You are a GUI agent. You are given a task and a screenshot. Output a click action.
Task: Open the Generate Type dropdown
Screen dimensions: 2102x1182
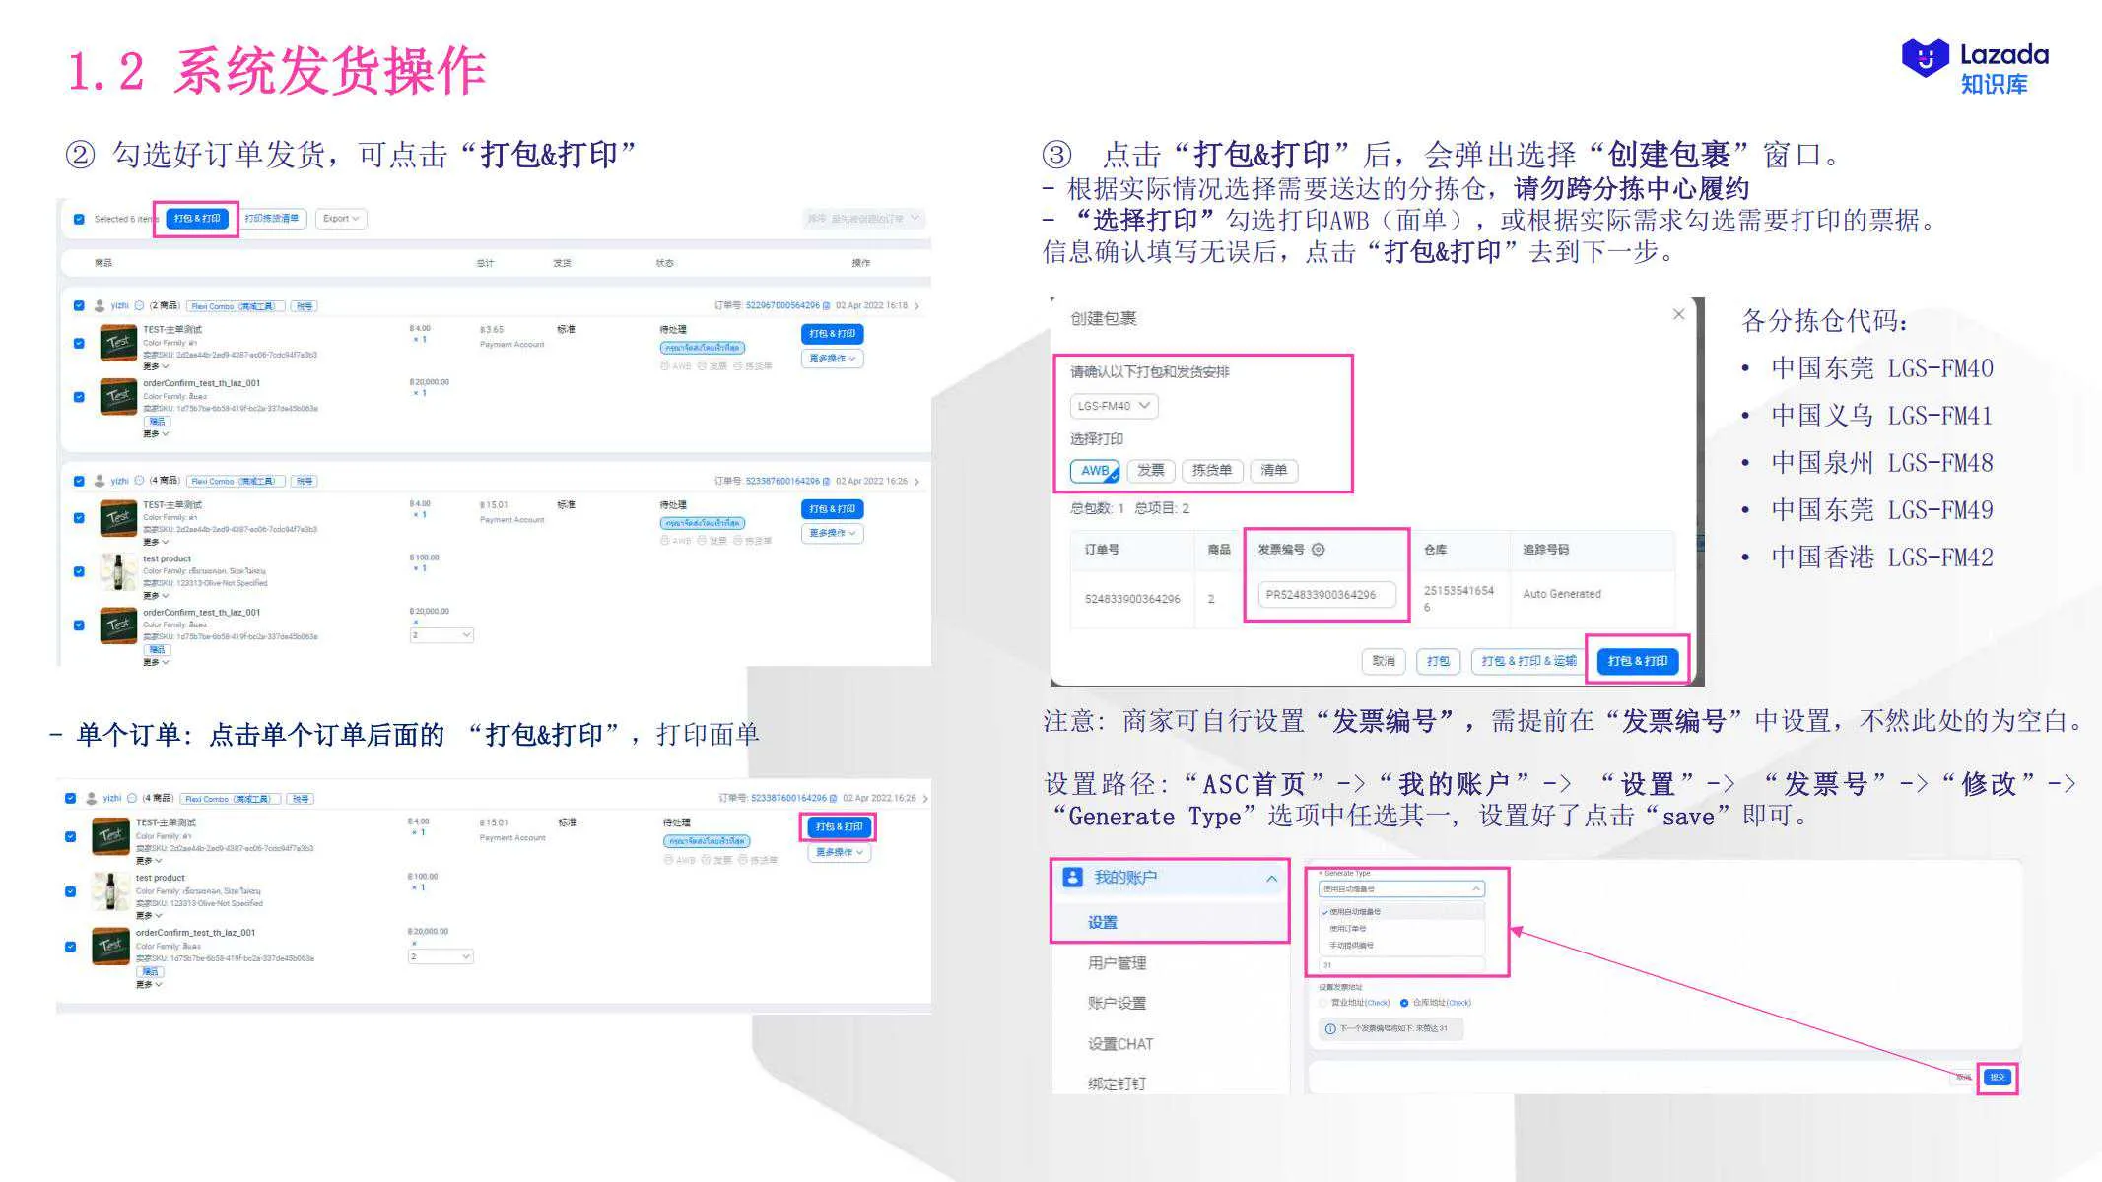pos(1401,888)
